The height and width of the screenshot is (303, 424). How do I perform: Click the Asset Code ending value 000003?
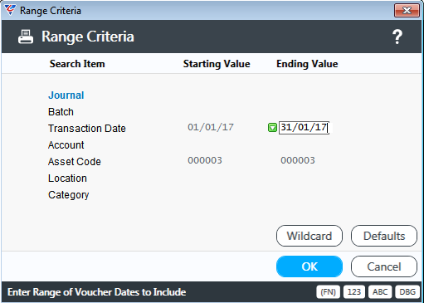tap(298, 160)
